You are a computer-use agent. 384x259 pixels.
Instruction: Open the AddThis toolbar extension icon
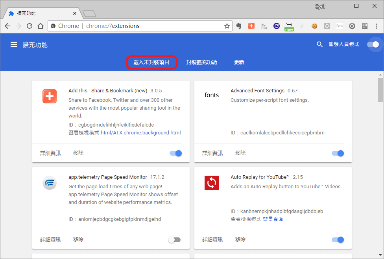pyautogui.click(x=251, y=26)
